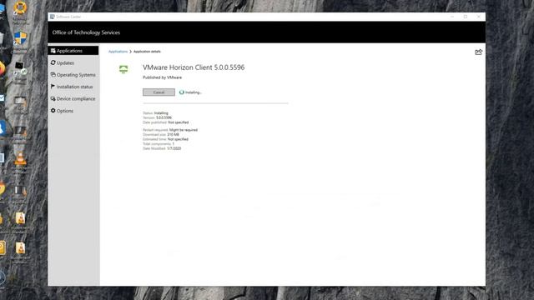
Task: Open the Applications section in the sidebar
Action: click(73, 51)
